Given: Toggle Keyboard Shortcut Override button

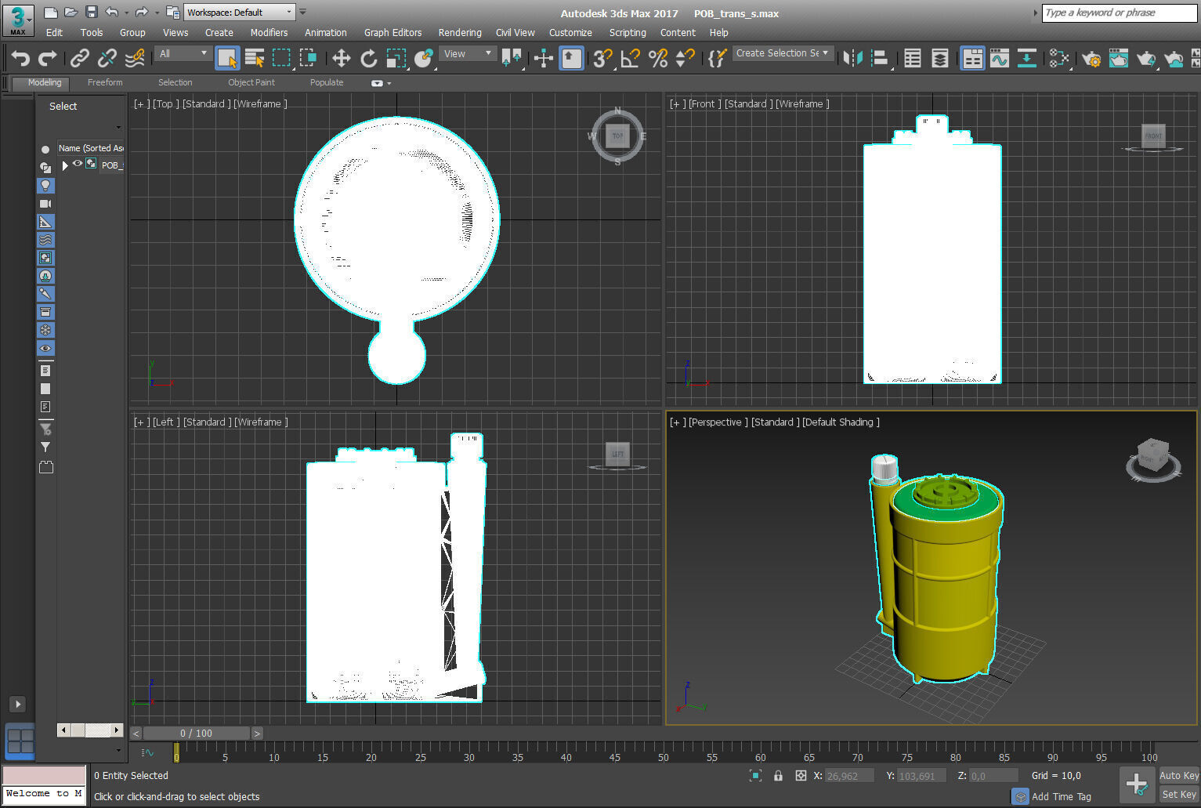Looking at the screenshot, I should [x=571, y=58].
